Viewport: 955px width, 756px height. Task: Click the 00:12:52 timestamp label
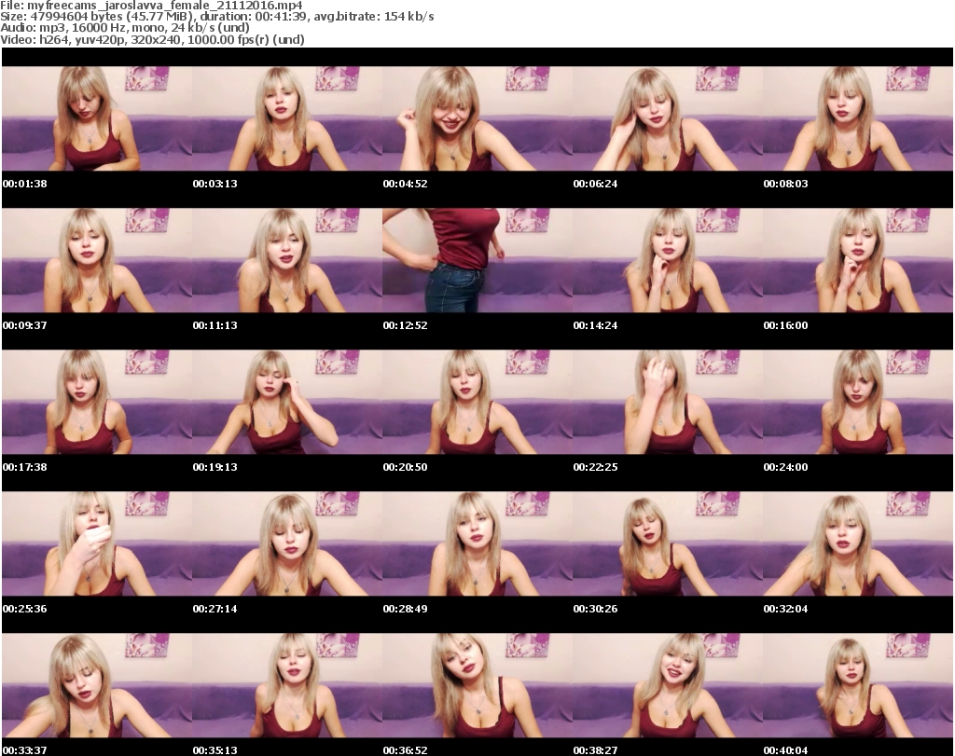(x=405, y=325)
